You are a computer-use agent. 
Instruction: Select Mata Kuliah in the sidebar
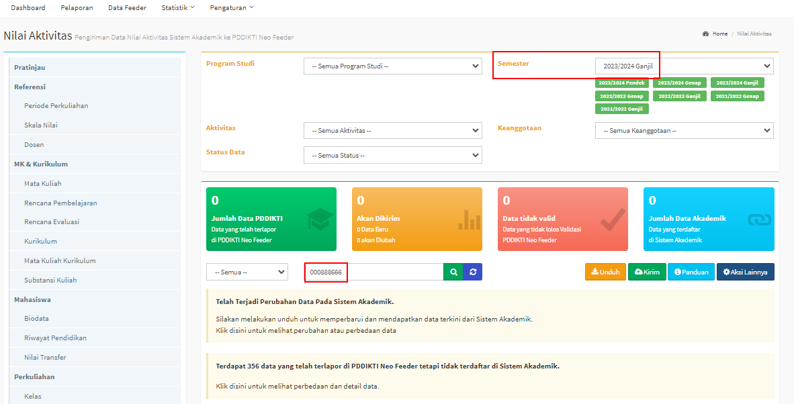(x=95, y=183)
